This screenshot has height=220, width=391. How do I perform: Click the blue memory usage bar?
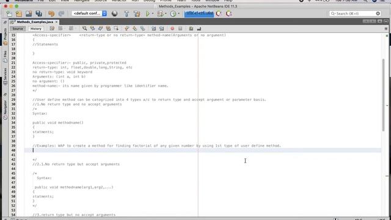[x=199, y=13]
